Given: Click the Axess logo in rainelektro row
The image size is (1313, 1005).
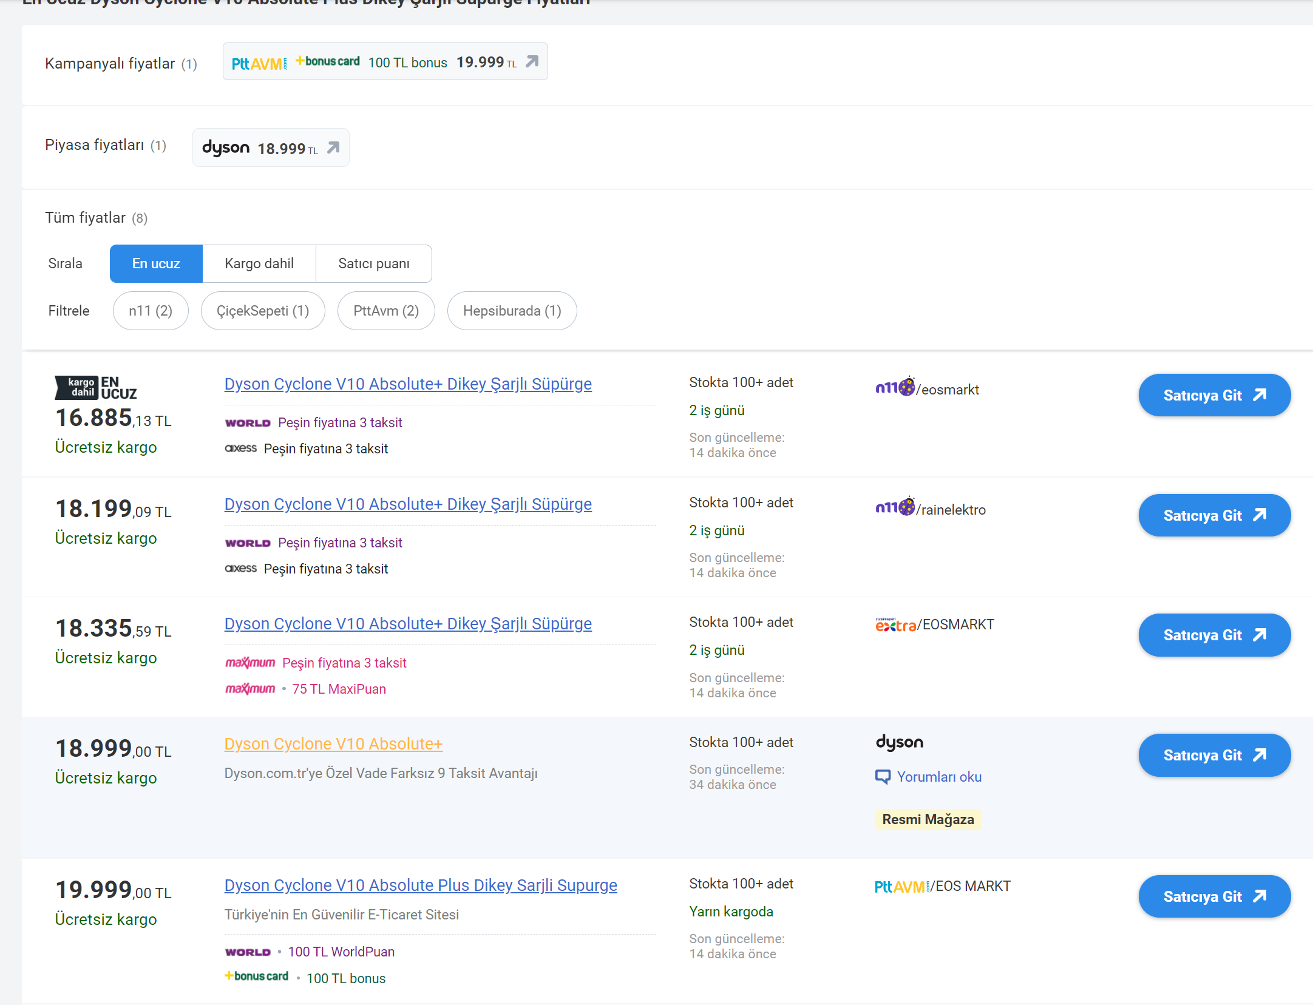Looking at the screenshot, I should (x=241, y=568).
